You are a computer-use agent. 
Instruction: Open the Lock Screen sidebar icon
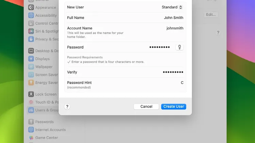click(31, 94)
